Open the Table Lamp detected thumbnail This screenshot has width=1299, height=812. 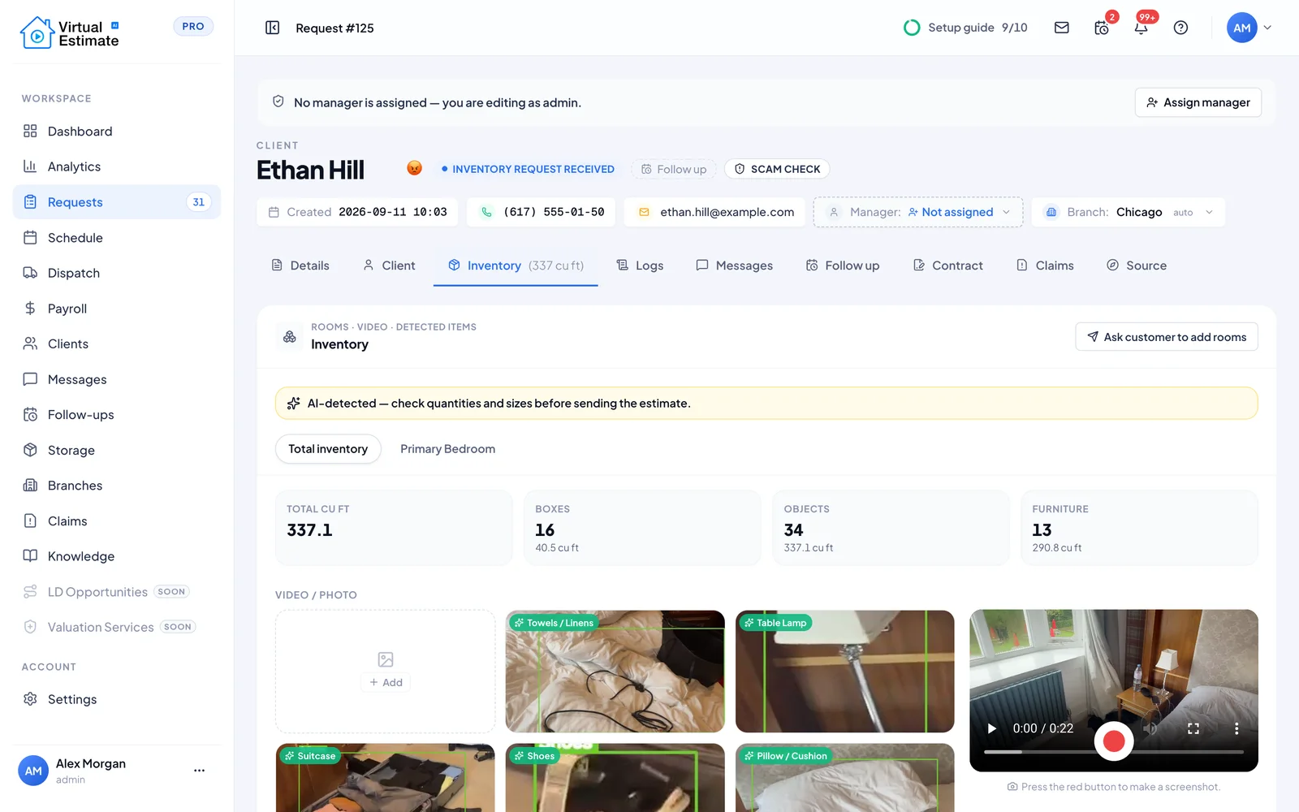pos(844,672)
